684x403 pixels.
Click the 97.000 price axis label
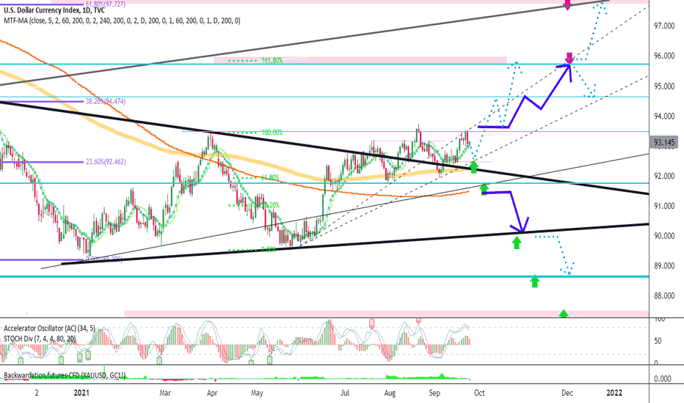[664, 26]
